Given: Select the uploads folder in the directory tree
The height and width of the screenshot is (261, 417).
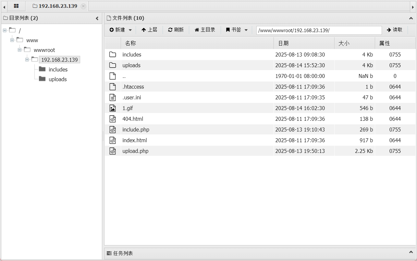Looking at the screenshot, I should click(57, 79).
